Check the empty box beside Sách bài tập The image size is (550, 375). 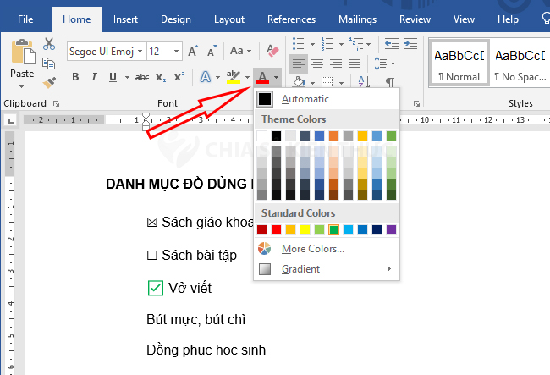[152, 256]
